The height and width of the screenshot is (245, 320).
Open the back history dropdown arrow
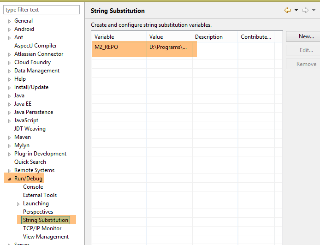coord(296,10)
